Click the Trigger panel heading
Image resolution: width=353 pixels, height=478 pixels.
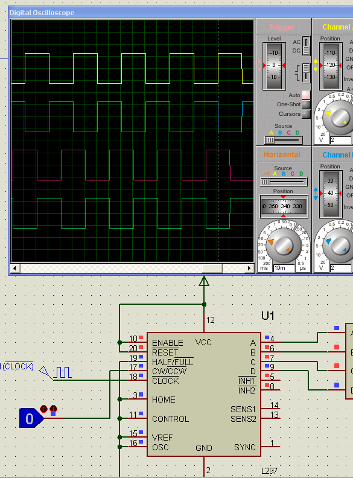point(282,27)
